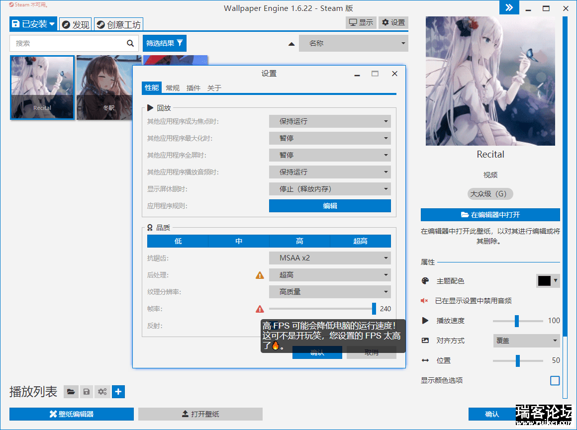Click the muted speaker icon

coord(424,301)
